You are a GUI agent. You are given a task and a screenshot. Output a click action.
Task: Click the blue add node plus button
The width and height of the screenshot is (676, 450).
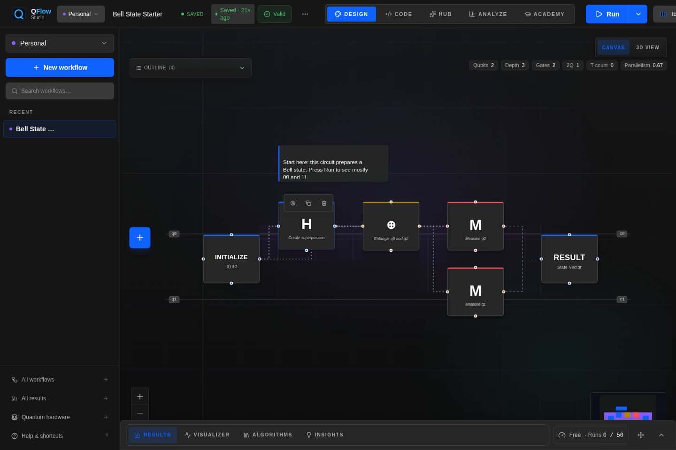(x=140, y=238)
